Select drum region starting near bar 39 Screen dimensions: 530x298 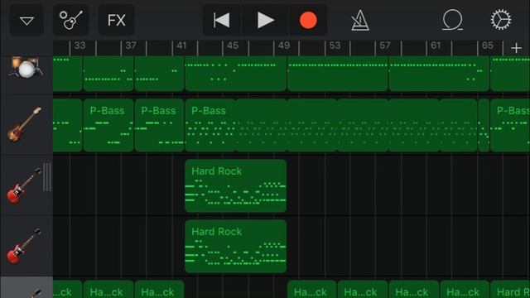click(x=159, y=74)
